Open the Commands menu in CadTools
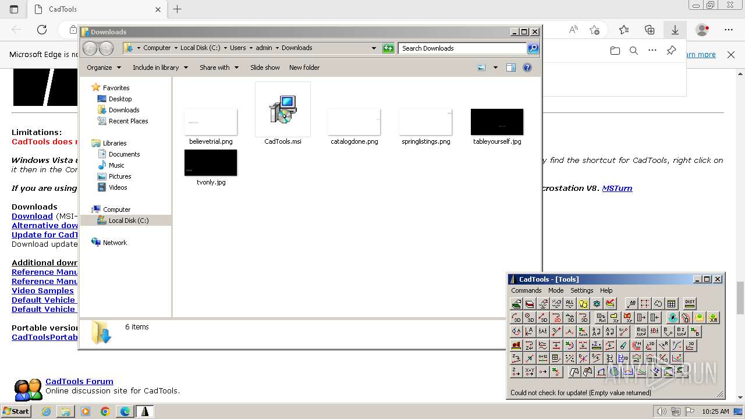 (x=526, y=290)
